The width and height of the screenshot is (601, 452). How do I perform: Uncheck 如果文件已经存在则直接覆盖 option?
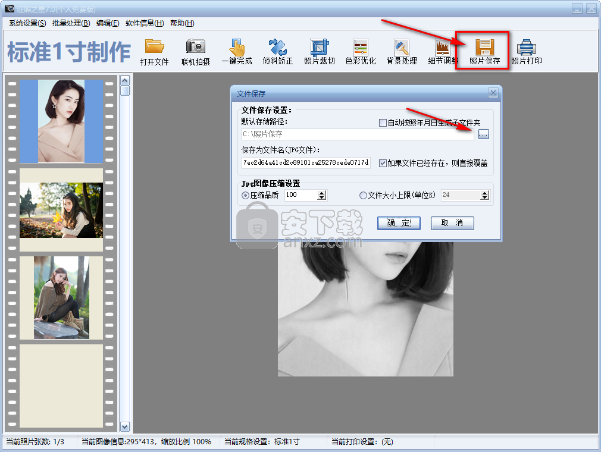tap(383, 163)
